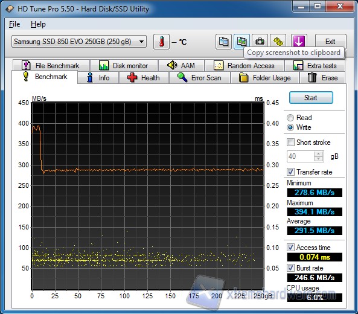Open the File menu
The image size is (358, 314).
point(14,24)
